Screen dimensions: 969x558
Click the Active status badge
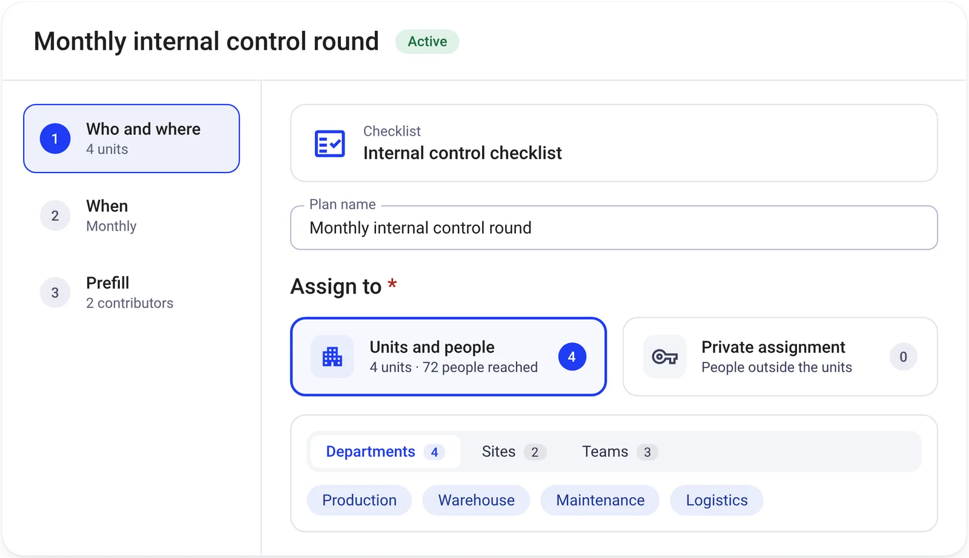[428, 42]
